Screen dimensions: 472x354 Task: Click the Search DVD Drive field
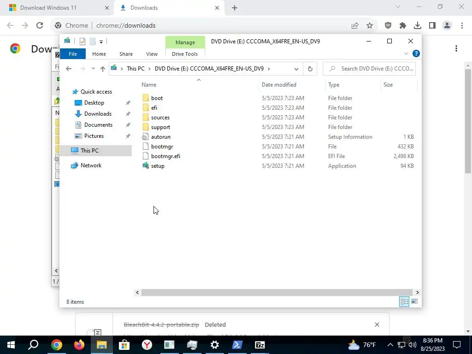(x=369, y=69)
